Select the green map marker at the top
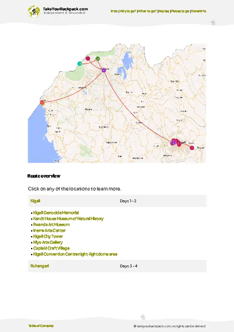This screenshot has height=332, width=234. [97, 58]
